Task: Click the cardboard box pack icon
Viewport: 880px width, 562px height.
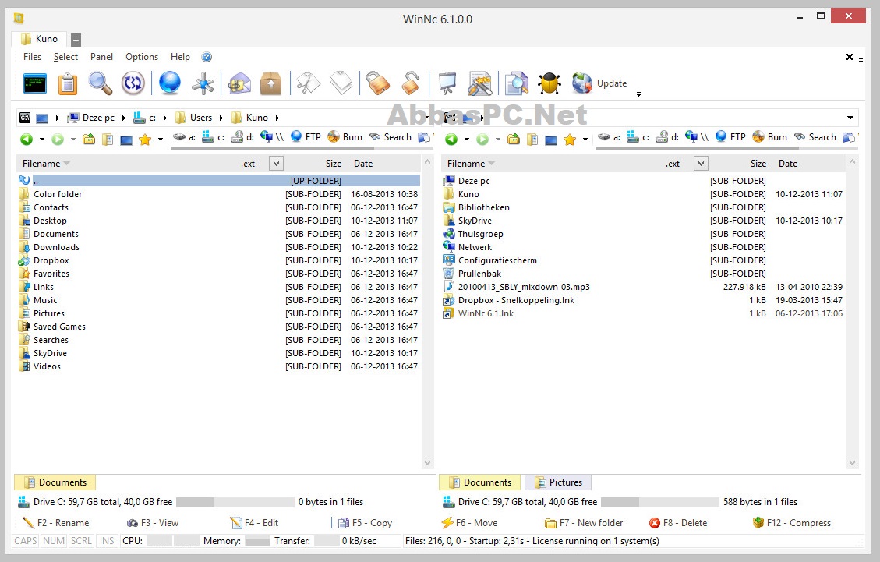Action: click(x=271, y=83)
